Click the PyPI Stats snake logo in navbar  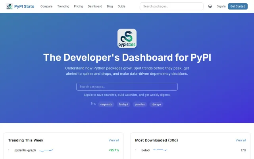10,6
